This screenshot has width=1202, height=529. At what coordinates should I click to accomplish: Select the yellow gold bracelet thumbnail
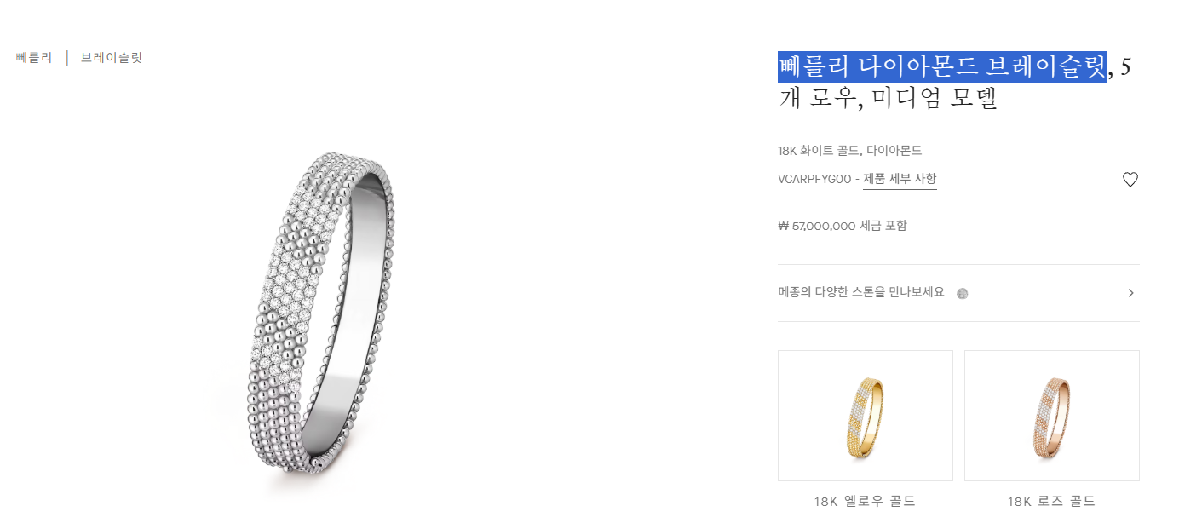(x=866, y=416)
